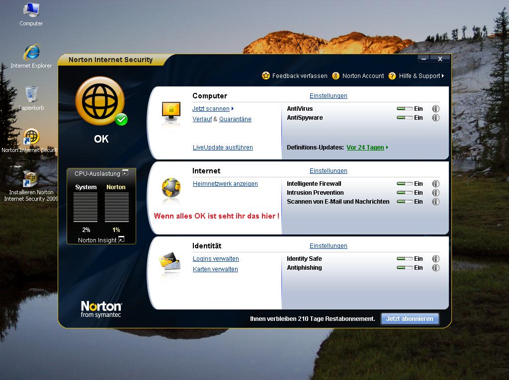The height and width of the screenshot is (380, 509).
Task: Click Logins verwalten
Action: tap(216, 259)
